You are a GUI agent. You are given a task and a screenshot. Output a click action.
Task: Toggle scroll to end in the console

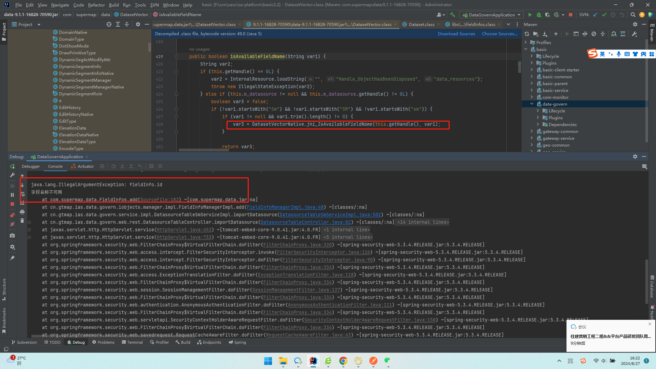coord(22,203)
